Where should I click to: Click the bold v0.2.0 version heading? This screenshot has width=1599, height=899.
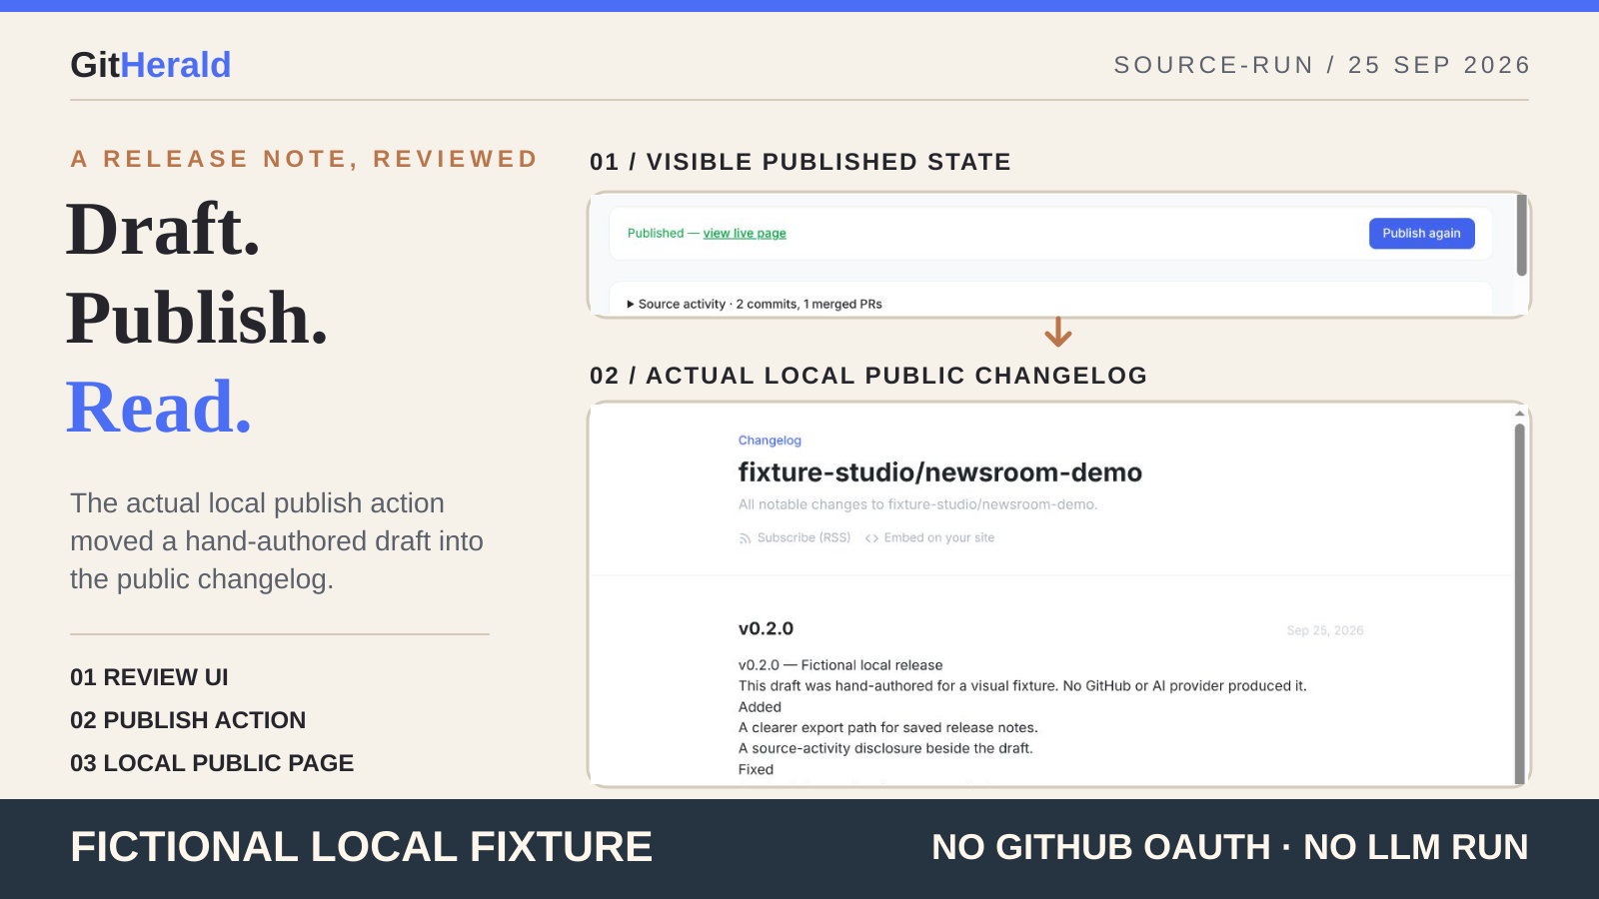766,628
